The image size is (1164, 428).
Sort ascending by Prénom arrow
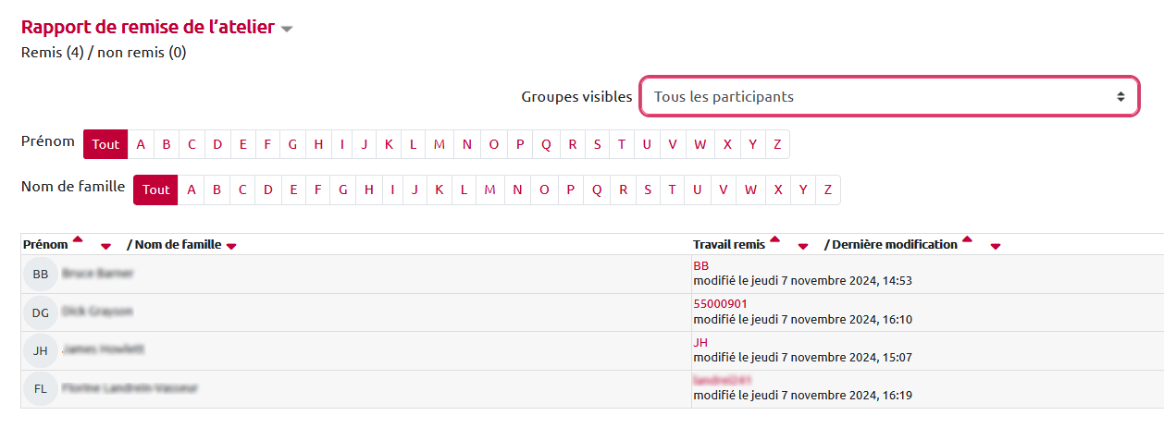click(x=78, y=240)
